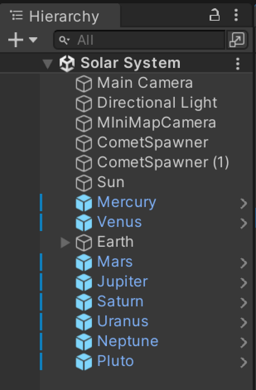Select the MIniMapCamera object
This screenshot has height=390, width=256.
tap(156, 123)
